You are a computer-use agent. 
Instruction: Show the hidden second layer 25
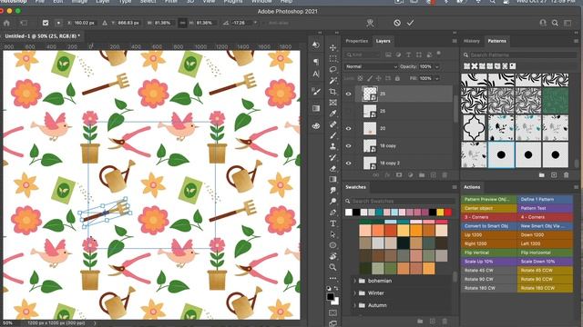348,111
